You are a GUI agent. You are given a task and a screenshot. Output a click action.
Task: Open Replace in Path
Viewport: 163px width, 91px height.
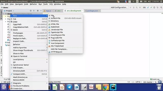[29, 38]
